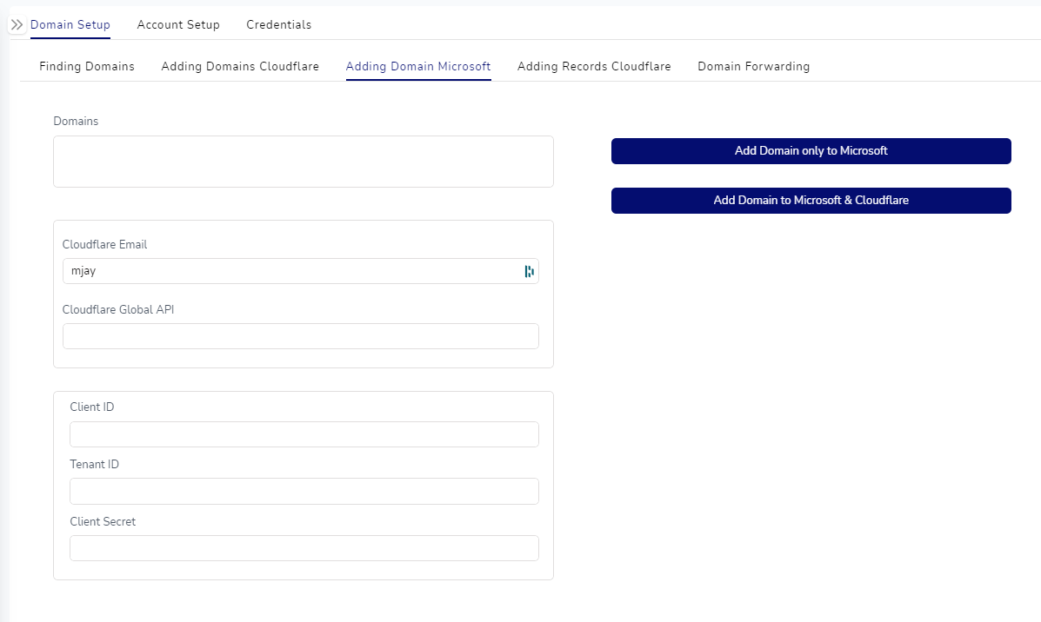
Task: Open the Adding Domains Cloudflare sub-tab
Action: 240,66
